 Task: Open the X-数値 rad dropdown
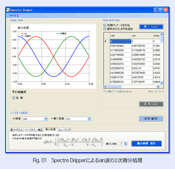(46, 119)
